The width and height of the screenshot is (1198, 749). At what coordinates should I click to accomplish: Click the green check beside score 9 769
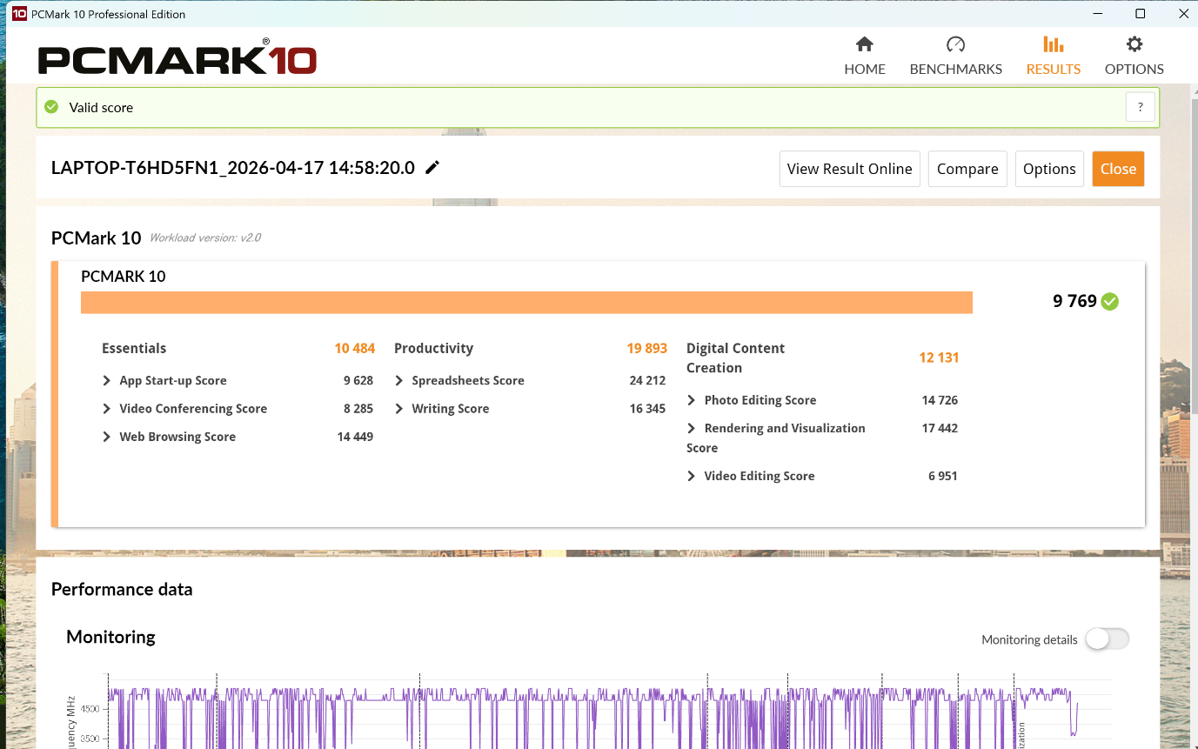1110,302
